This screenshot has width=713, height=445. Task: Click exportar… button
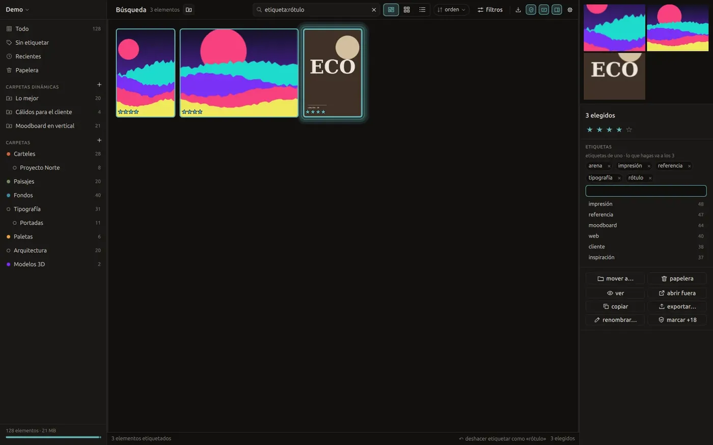(677, 307)
